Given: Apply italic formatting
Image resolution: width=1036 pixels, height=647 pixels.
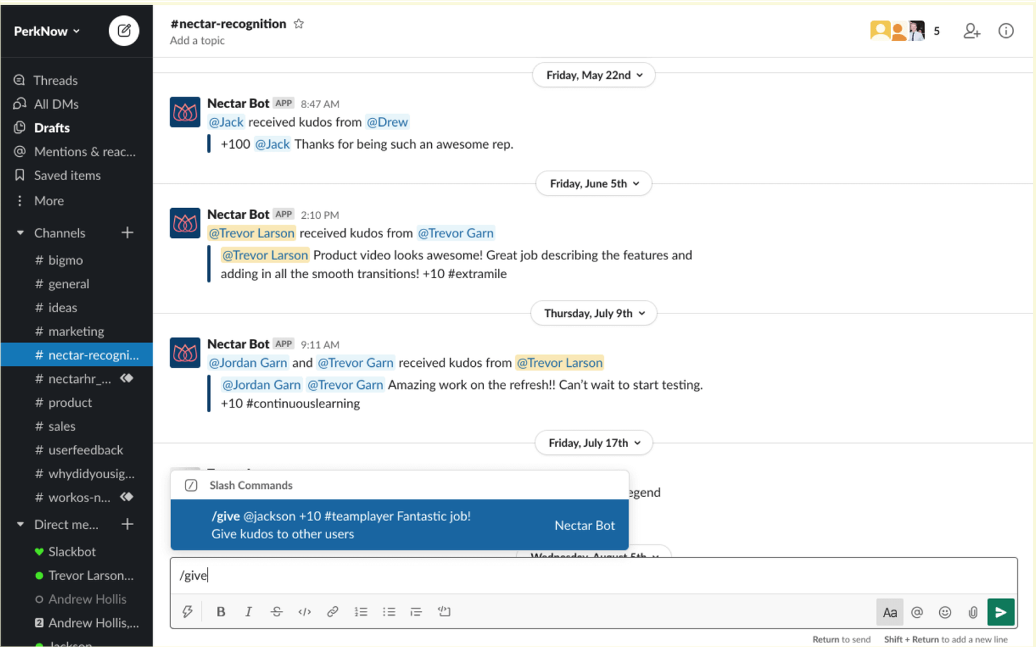Looking at the screenshot, I should pyautogui.click(x=248, y=612).
